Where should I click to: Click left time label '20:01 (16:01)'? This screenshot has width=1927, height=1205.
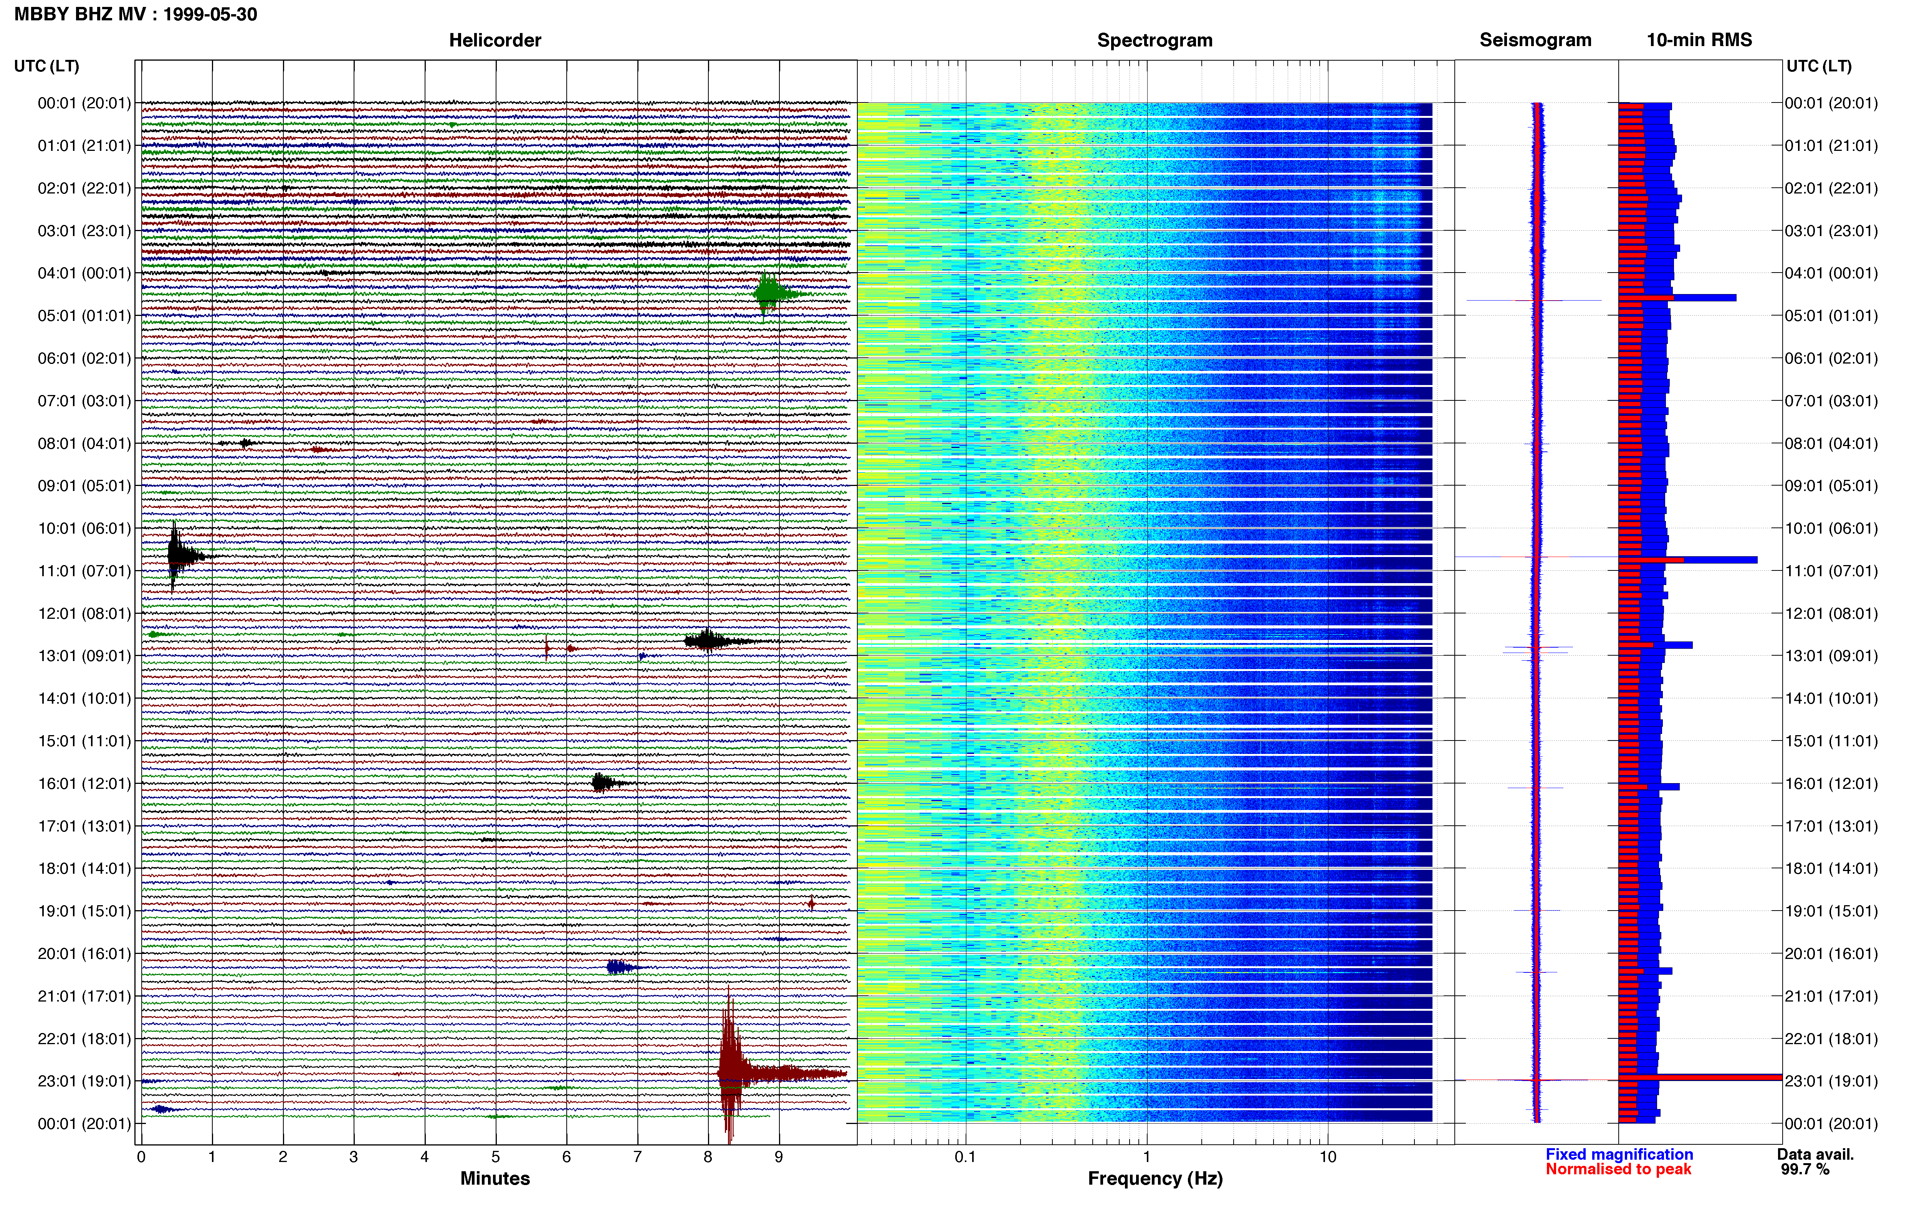84,953
